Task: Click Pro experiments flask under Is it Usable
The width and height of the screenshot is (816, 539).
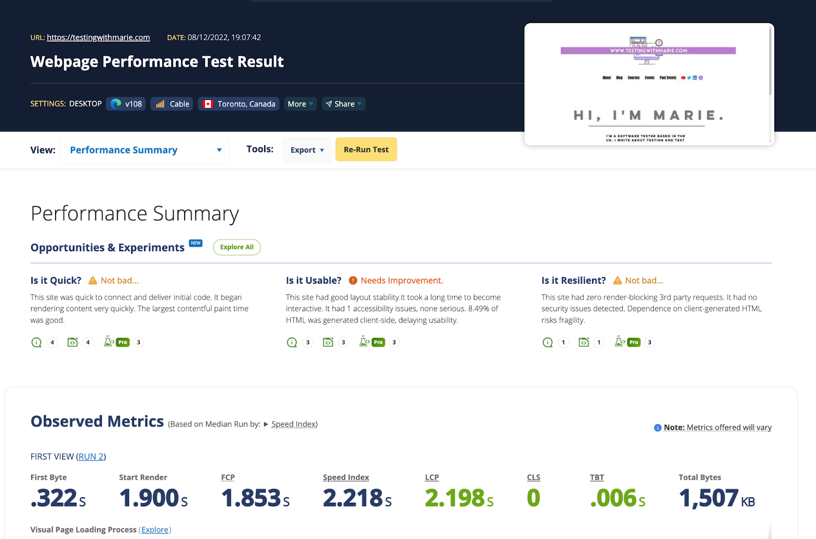Action: (x=372, y=341)
